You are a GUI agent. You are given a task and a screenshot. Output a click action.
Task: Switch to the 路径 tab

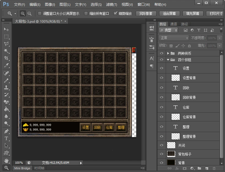[x=184, y=24]
